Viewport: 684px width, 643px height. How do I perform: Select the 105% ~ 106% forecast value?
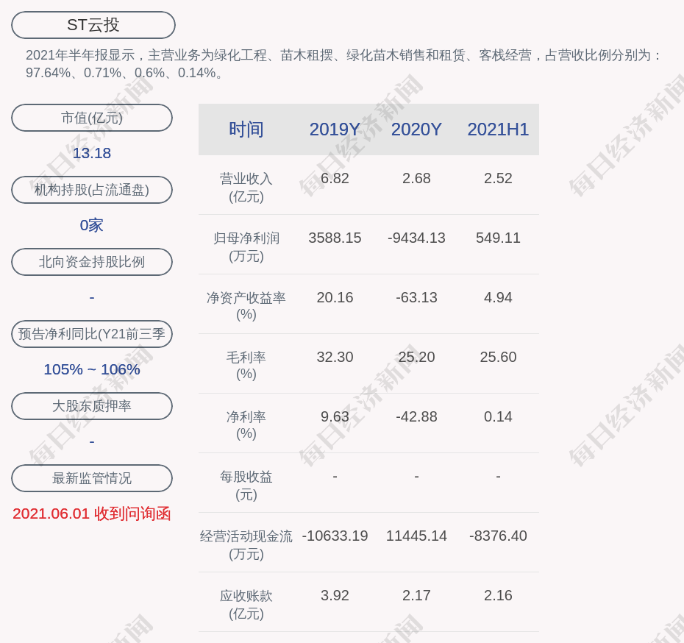click(x=92, y=369)
